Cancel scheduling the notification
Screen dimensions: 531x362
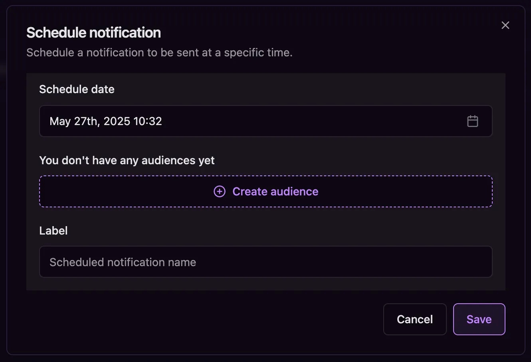tap(415, 319)
